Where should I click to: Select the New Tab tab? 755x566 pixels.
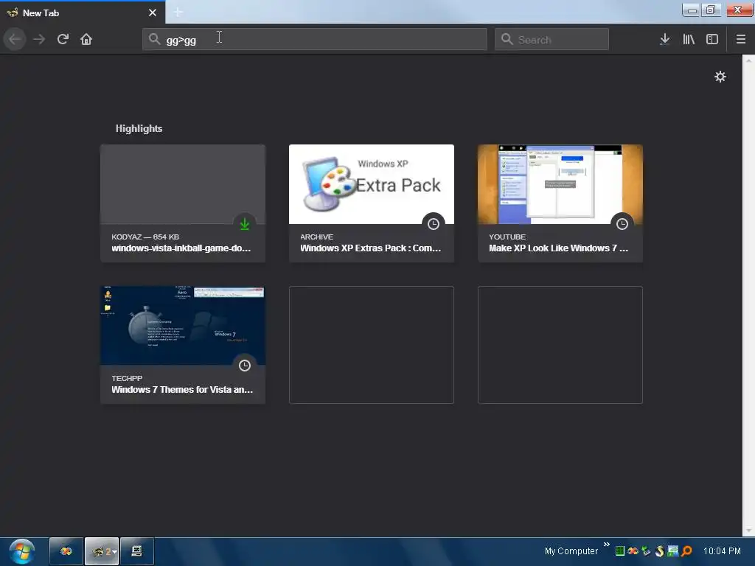point(82,13)
